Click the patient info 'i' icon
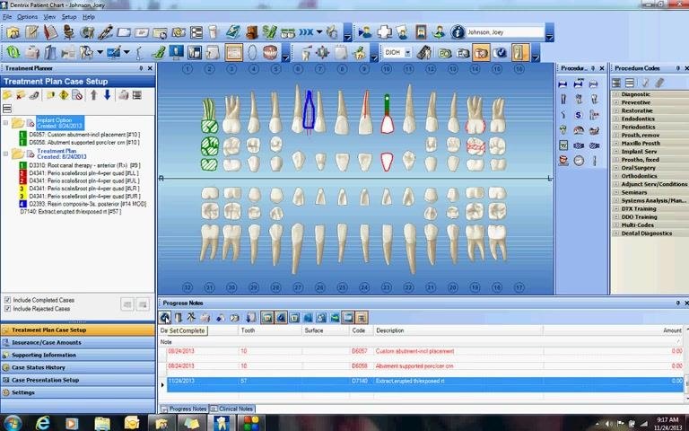Screen dimensions: 689x431 coord(458,32)
